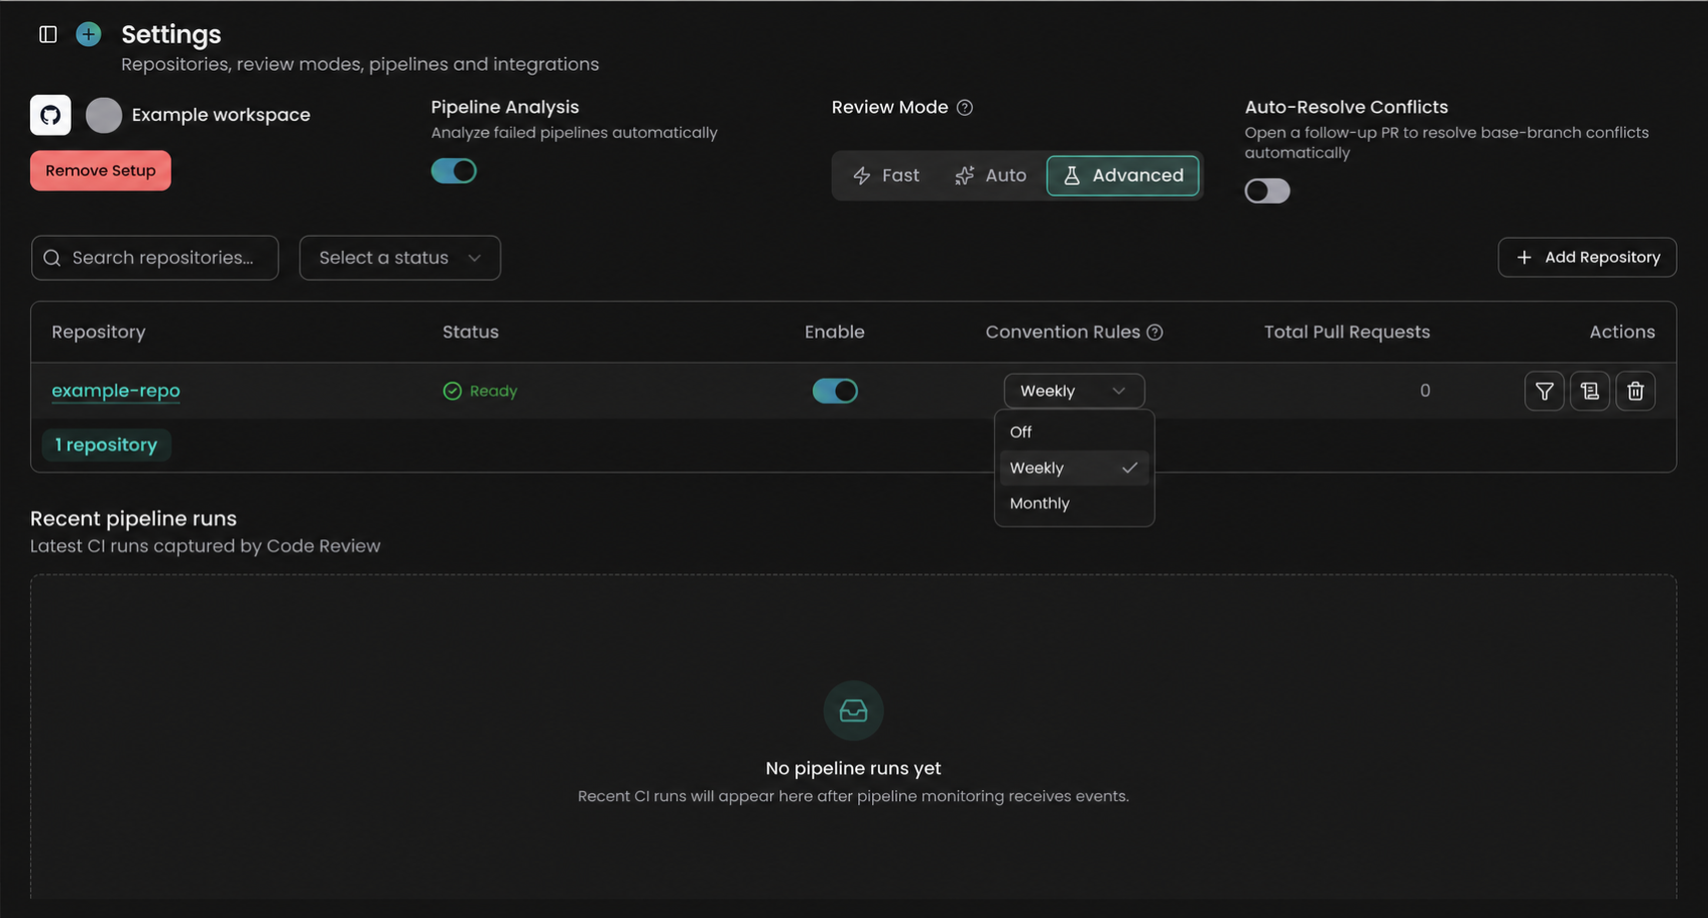Screen dimensions: 1708x918
Task: Click the GitHub logo icon
Action: 50,115
